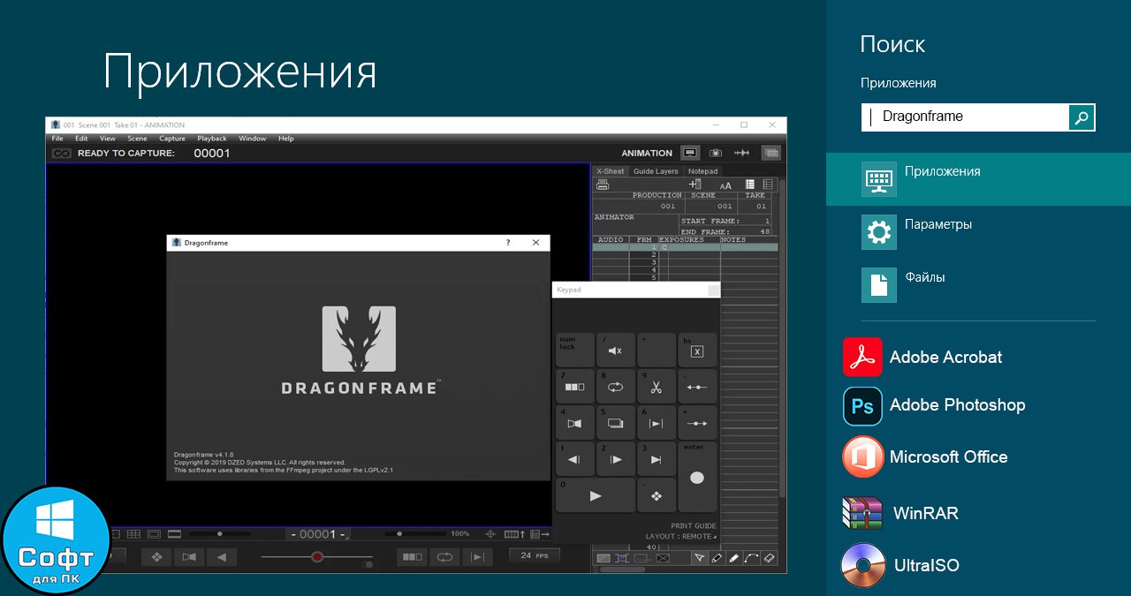Select the X-Sheet tab
Viewport: 1131px width, 596px height.
(610, 171)
